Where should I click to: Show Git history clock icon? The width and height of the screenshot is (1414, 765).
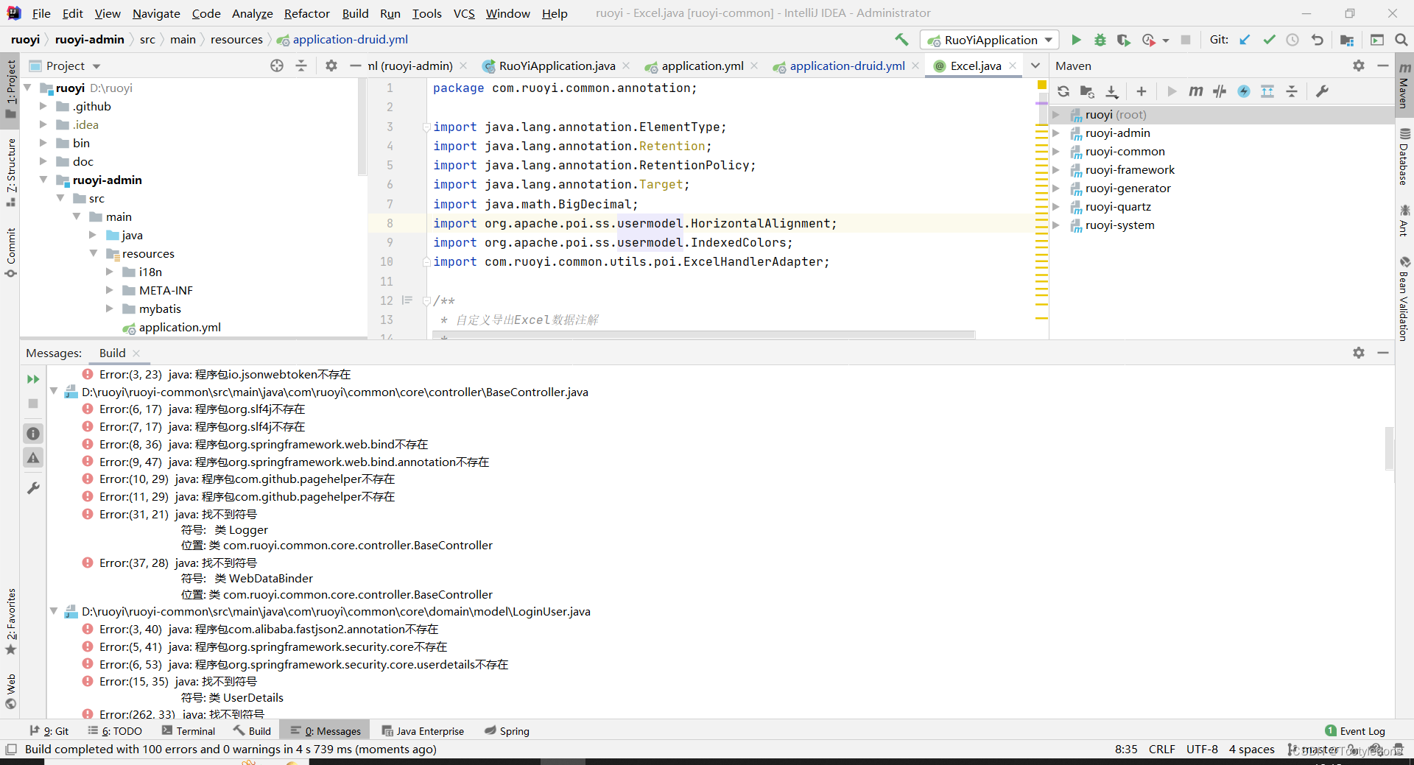click(1292, 40)
